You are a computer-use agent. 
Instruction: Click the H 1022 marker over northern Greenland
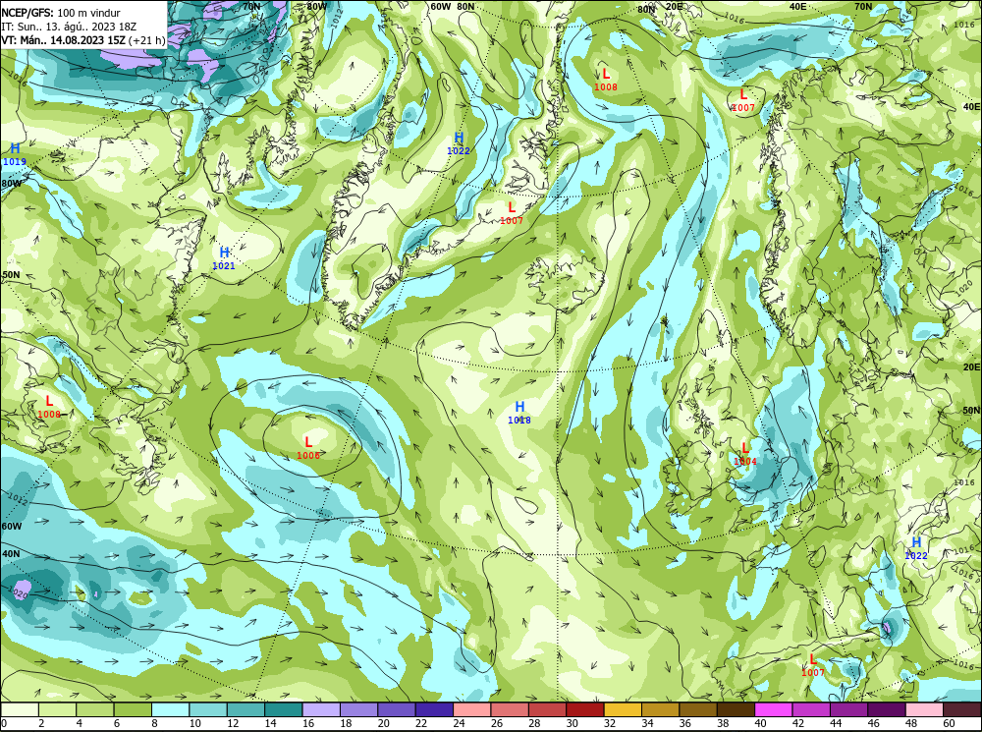459,143
